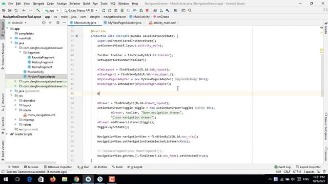Viewport: 328px width, 184px height.
Task: Click the Collapse All icon in Project panel
Action: point(50,22)
